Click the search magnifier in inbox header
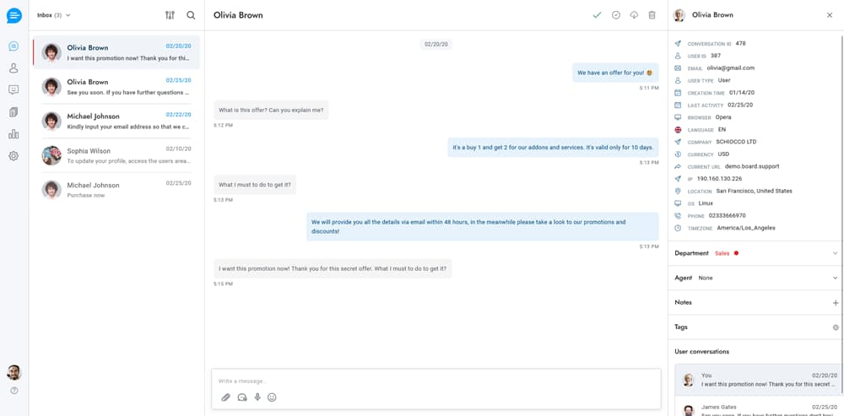The height and width of the screenshot is (416, 844). tap(191, 15)
